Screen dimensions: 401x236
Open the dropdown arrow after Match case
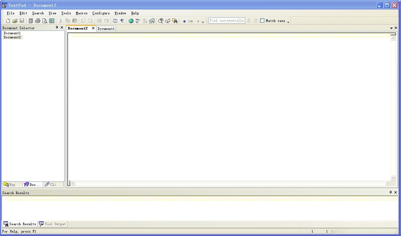point(288,22)
